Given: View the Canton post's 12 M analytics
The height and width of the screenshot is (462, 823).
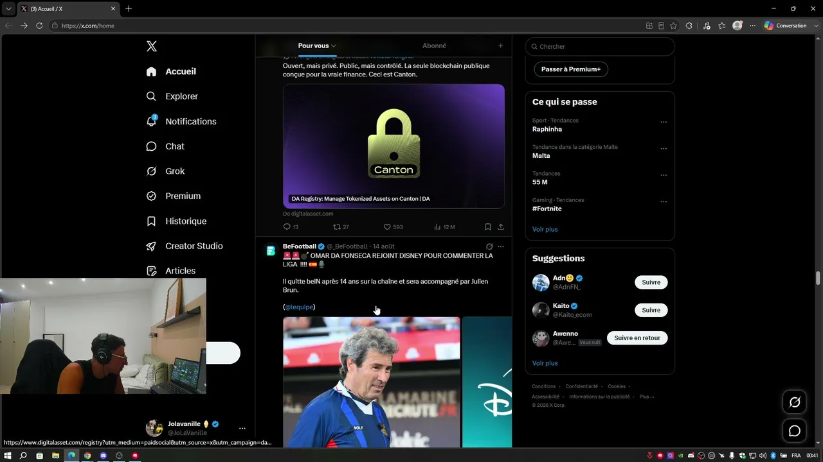Looking at the screenshot, I should point(444,227).
